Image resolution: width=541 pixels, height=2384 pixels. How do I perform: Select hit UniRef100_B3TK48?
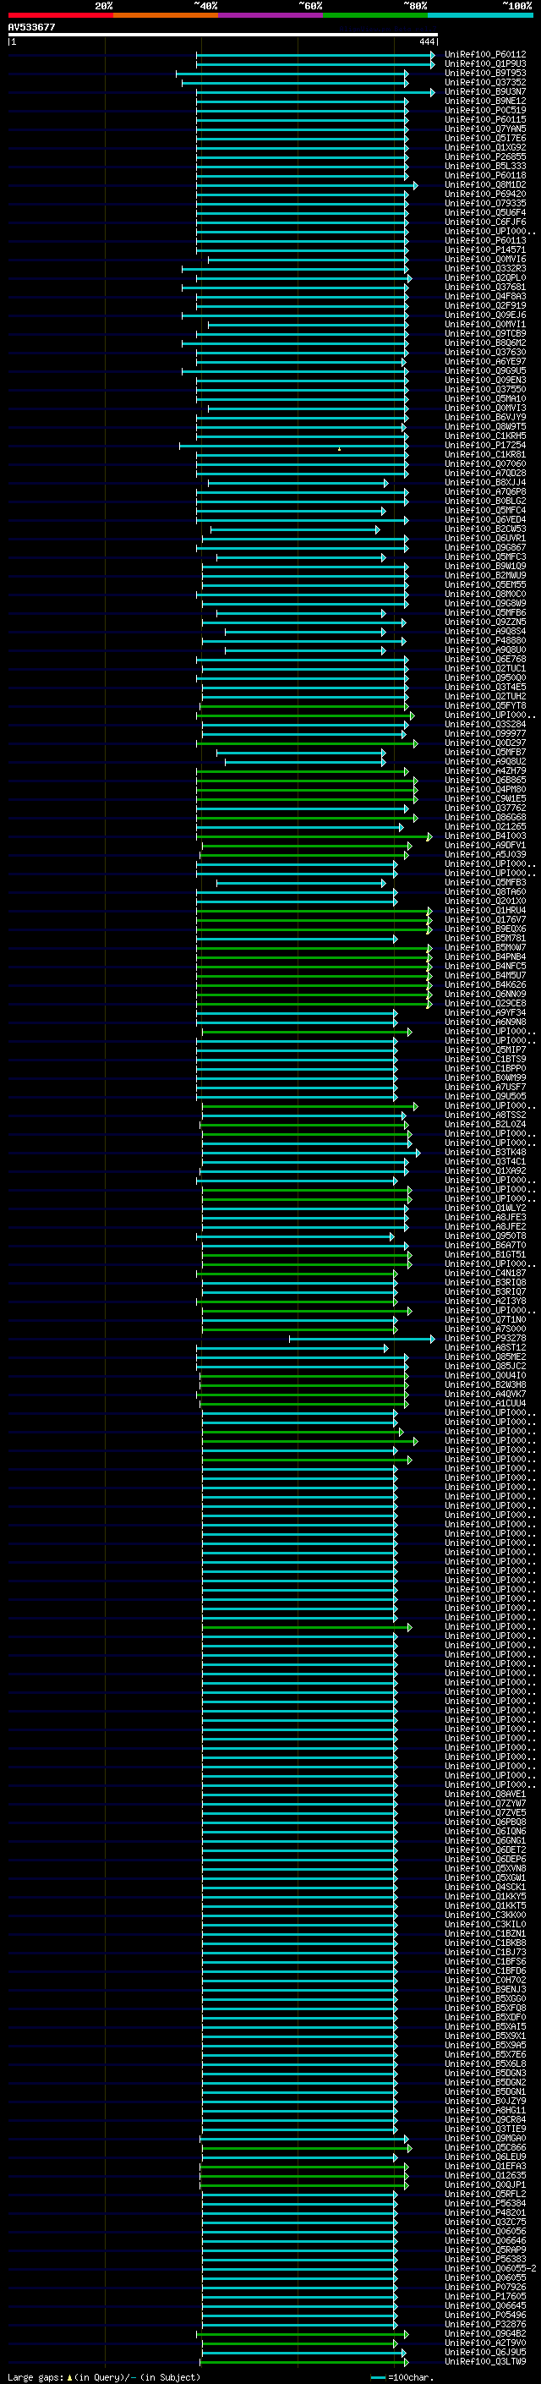[x=485, y=1152]
